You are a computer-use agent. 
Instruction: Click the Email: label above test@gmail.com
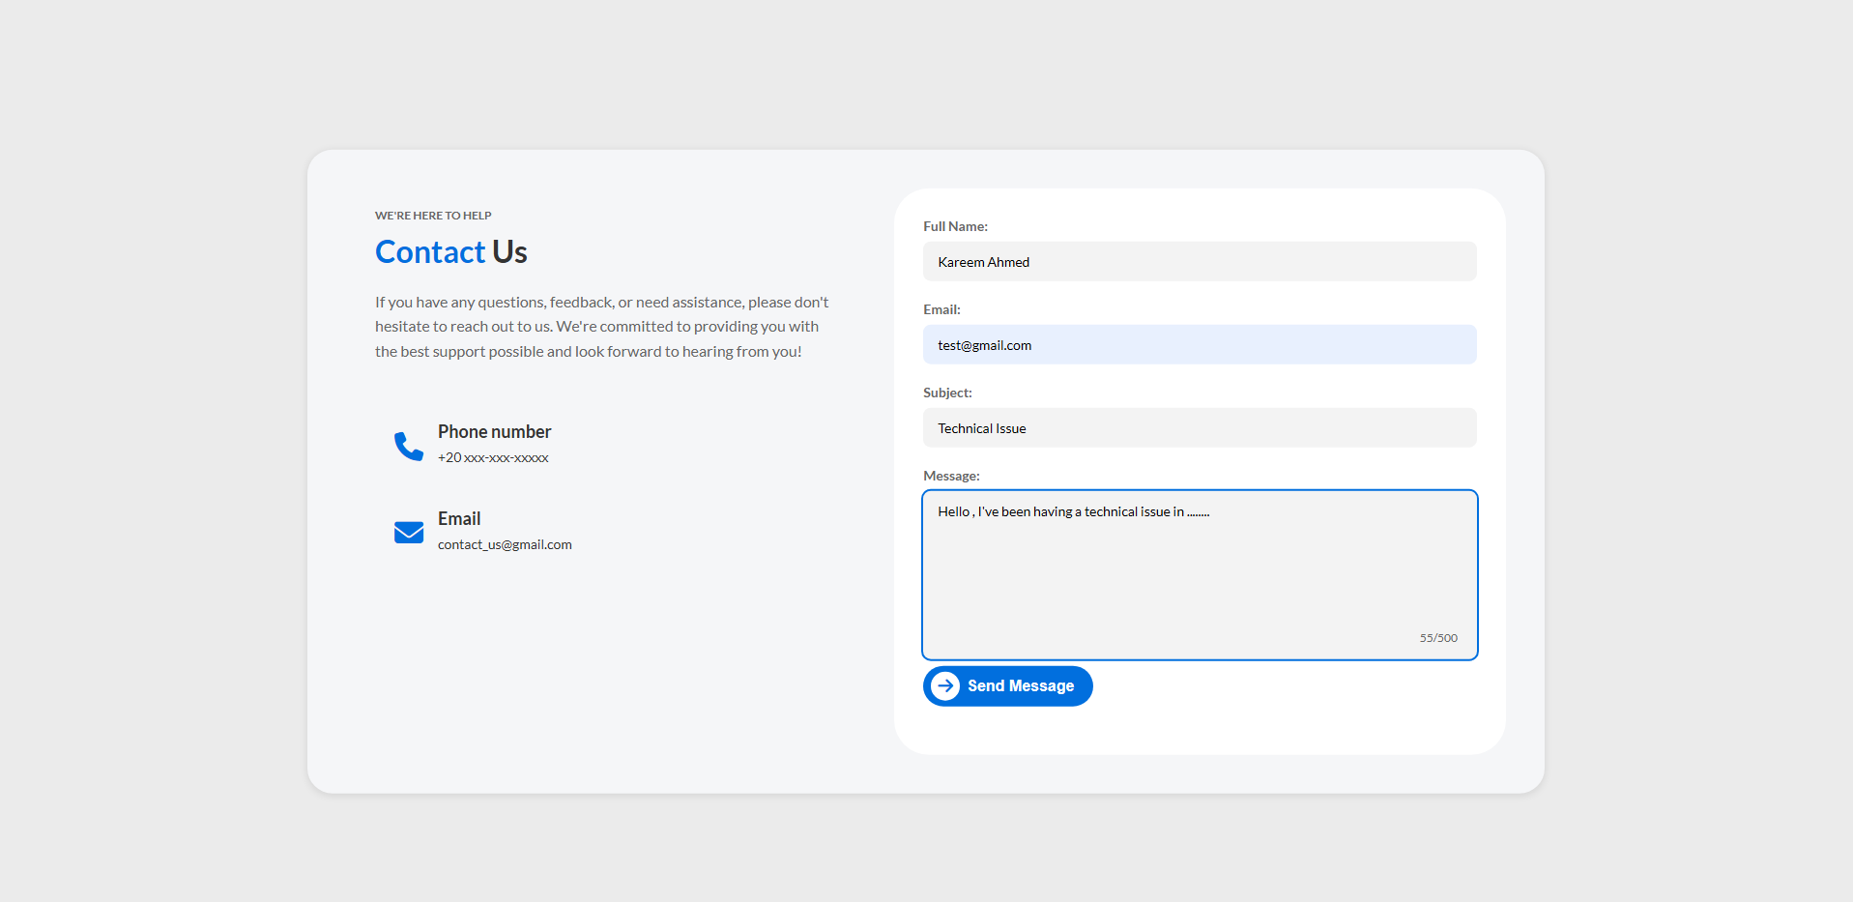[941, 308]
